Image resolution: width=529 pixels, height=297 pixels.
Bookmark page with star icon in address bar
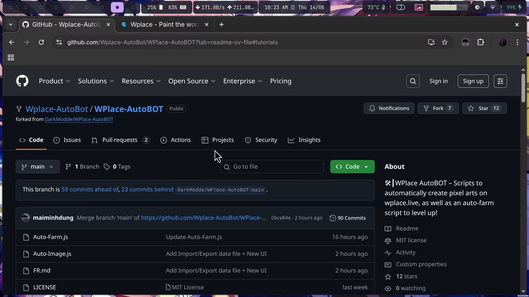(445, 42)
